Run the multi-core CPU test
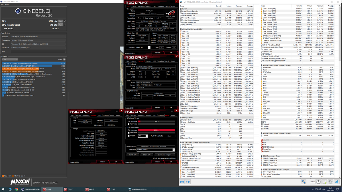Image resolution: width=342 pixels, height=192 pixels. pos(60,21)
